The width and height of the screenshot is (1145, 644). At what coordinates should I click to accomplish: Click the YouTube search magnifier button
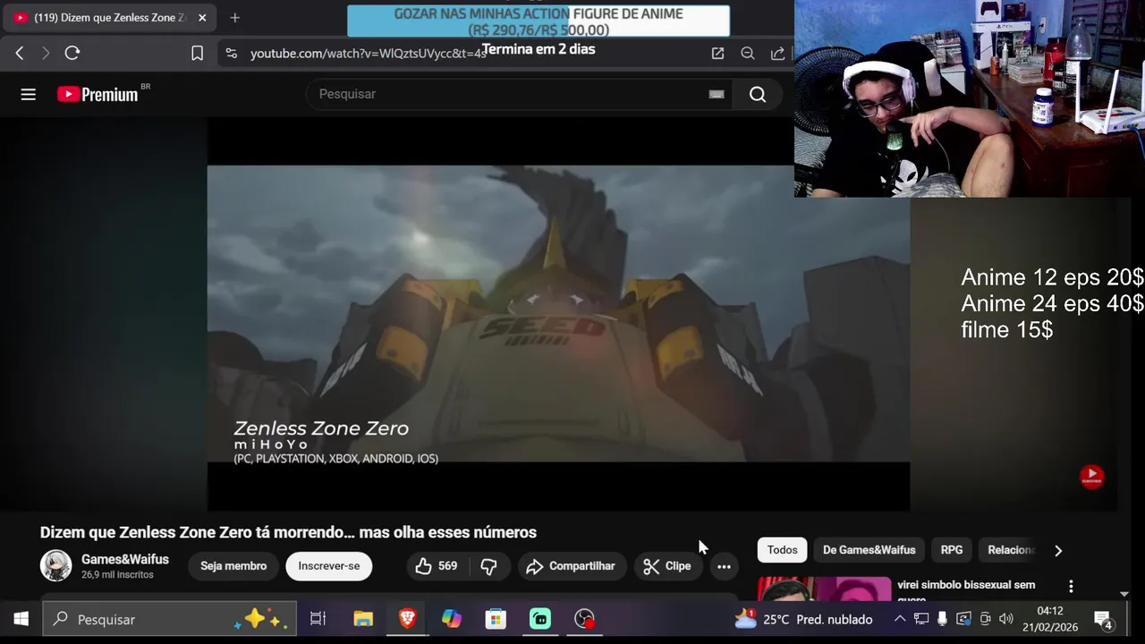click(758, 94)
